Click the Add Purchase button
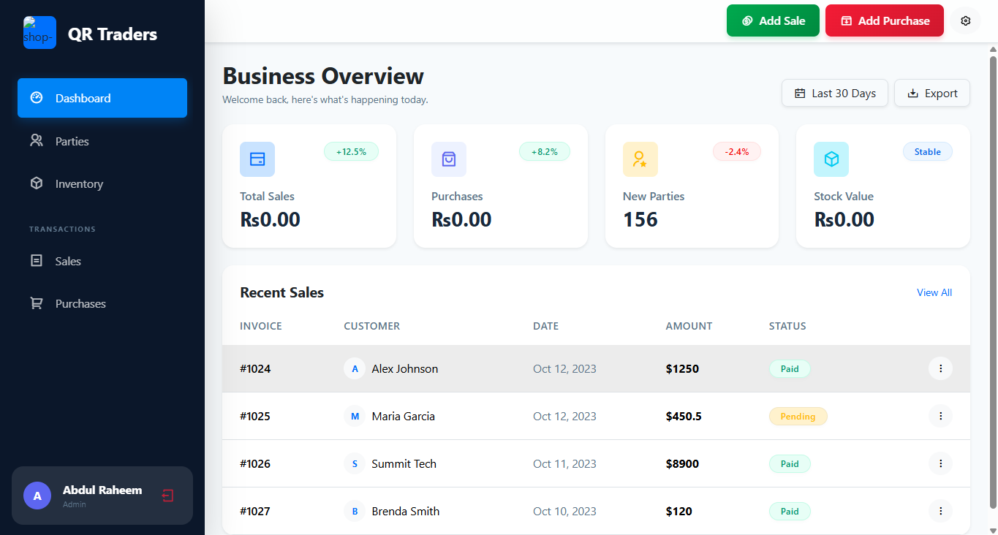The width and height of the screenshot is (998, 535). pos(884,20)
